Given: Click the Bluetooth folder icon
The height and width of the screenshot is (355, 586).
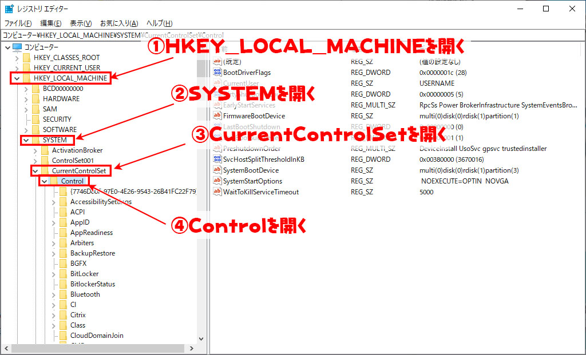Looking at the screenshot, I should pyautogui.click(x=63, y=294).
